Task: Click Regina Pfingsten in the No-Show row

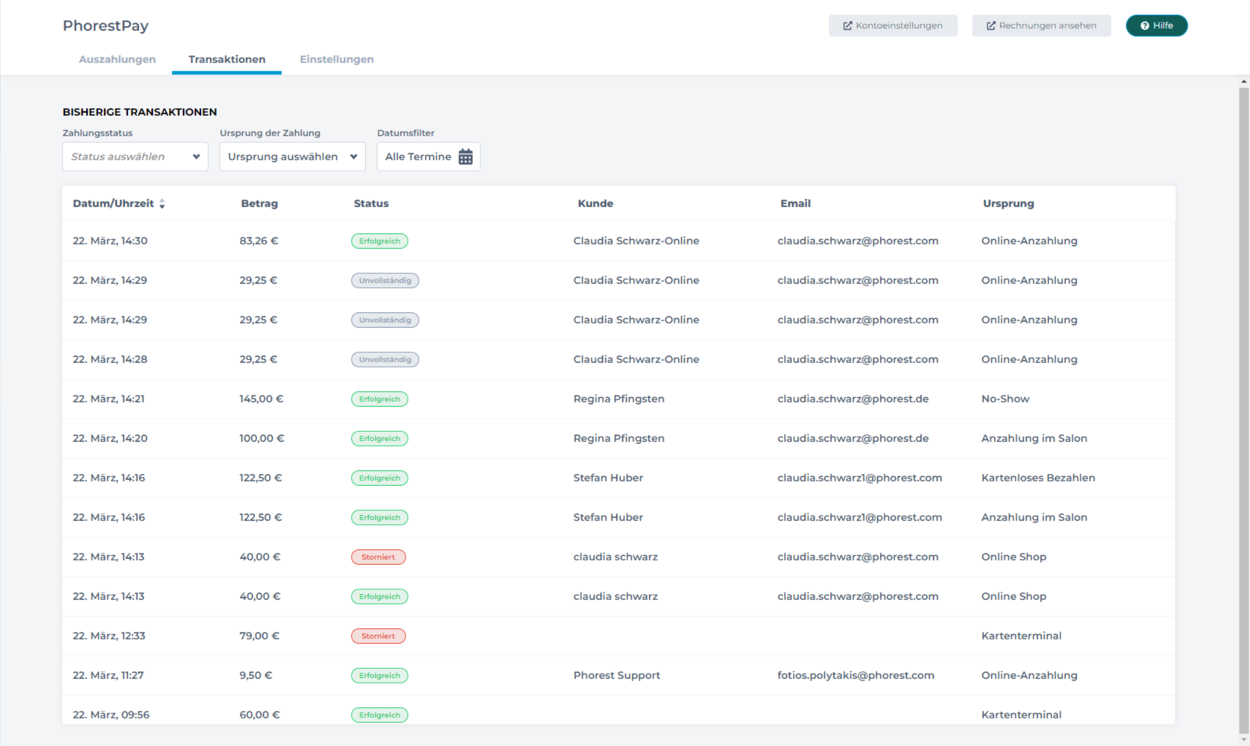Action: click(x=619, y=398)
